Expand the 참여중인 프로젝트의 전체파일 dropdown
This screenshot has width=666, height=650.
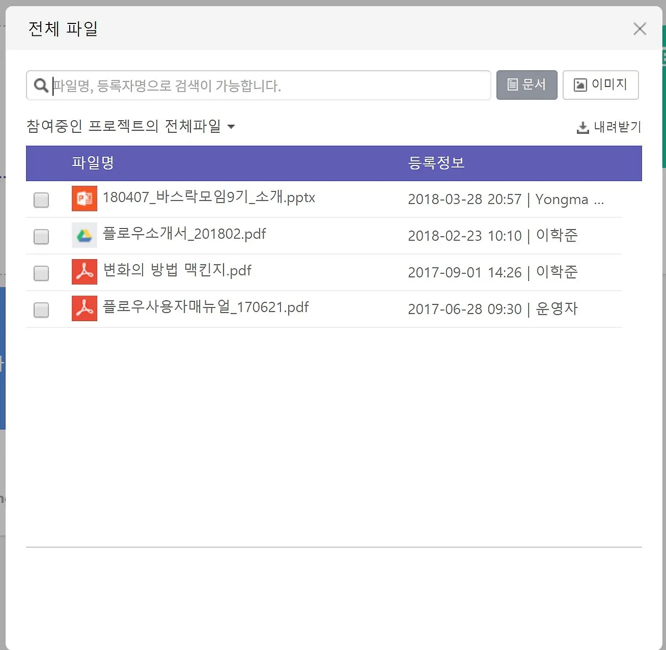tap(131, 126)
